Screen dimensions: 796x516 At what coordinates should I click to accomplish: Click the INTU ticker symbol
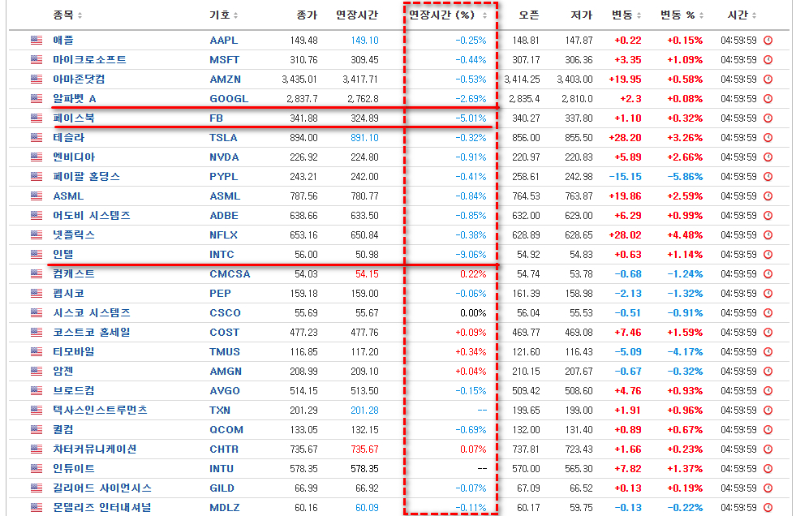tap(222, 469)
